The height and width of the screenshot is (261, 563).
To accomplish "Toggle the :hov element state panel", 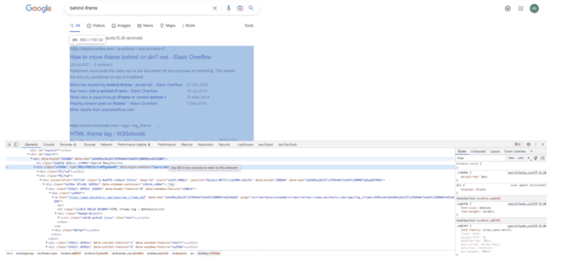I will click(512, 158).
